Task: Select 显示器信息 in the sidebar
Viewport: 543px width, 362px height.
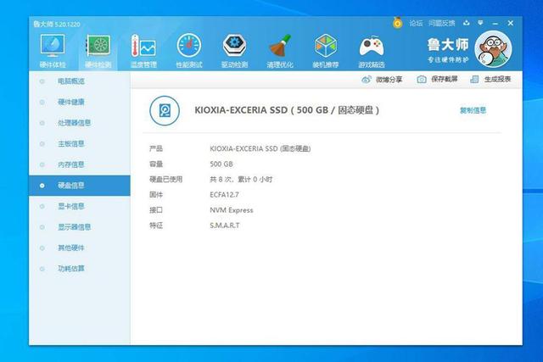Action: pos(80,227)
